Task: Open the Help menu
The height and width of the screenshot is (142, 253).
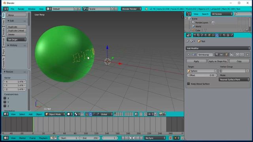Action: (x=41, y=9)
